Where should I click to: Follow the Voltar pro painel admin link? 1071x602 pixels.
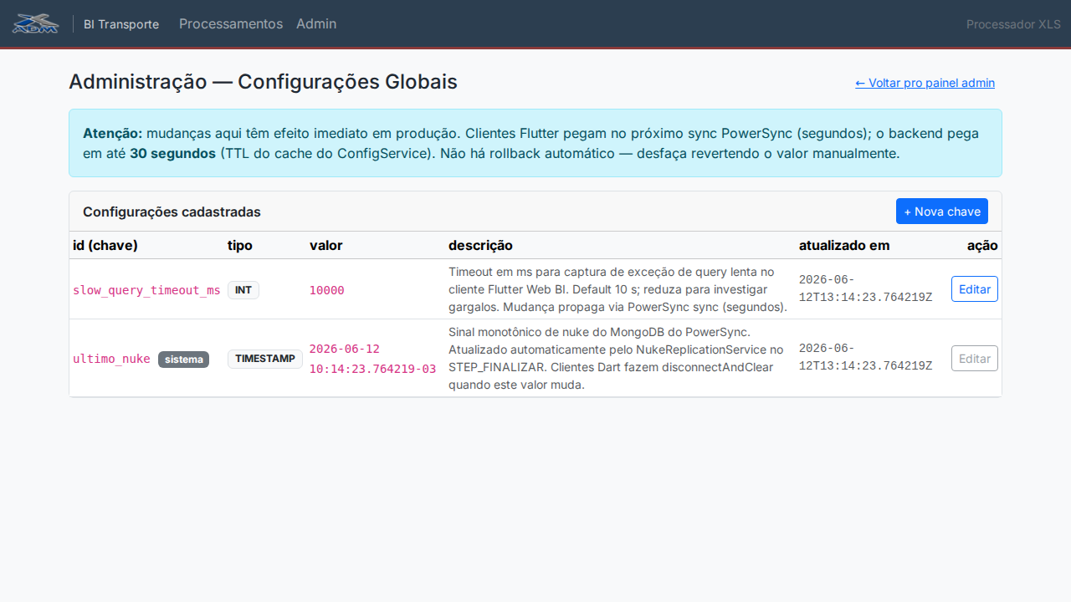925,83
